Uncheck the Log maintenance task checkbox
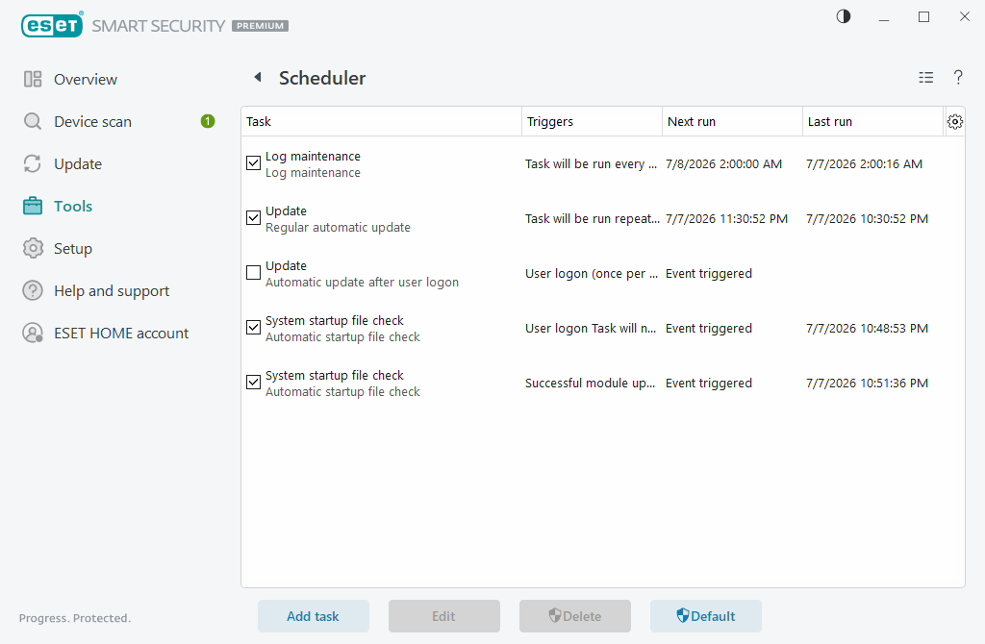This screenshot has height=644, width=985. point(253,163)
